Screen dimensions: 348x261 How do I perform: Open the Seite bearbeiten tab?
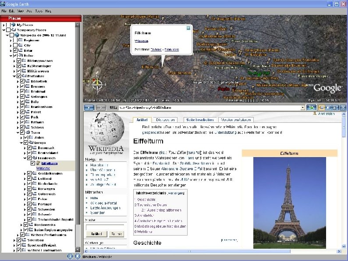200,120
